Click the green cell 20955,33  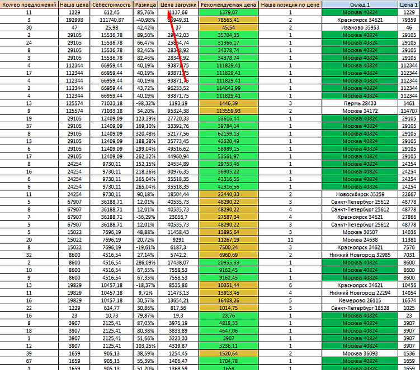229,262
